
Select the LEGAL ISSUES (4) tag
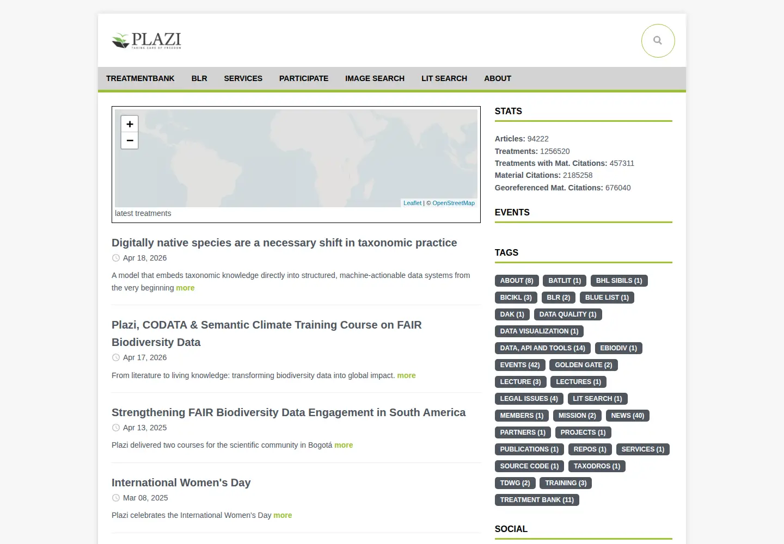[529, 399]
